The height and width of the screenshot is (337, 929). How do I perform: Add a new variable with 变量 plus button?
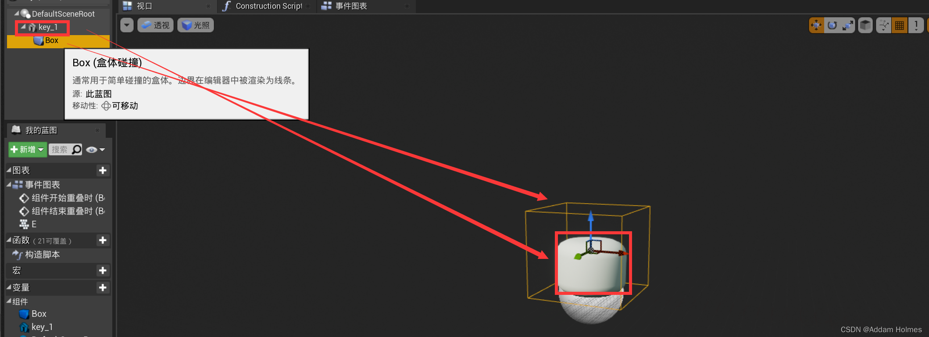coord(103,287)
